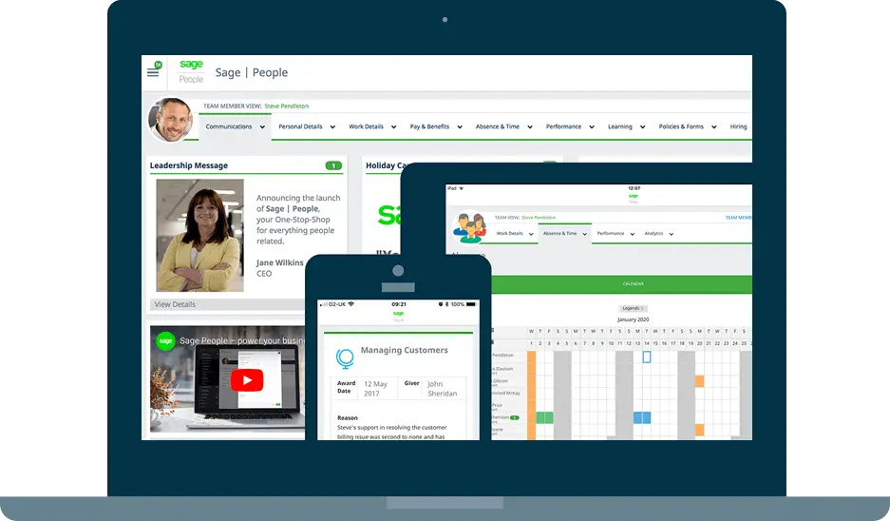Expand the laptop Work Details dropdown arrow

click(394, 127)
